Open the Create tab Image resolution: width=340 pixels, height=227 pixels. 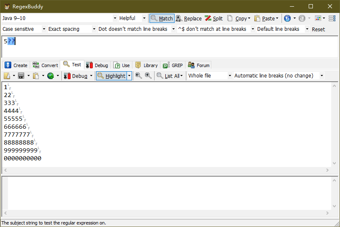pos(16,65)
